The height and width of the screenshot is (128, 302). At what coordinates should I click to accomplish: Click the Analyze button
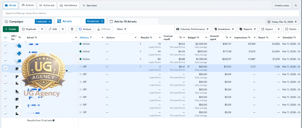(x=85, y=29)
